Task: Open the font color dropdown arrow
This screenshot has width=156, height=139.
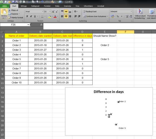Action: (58, 16)
